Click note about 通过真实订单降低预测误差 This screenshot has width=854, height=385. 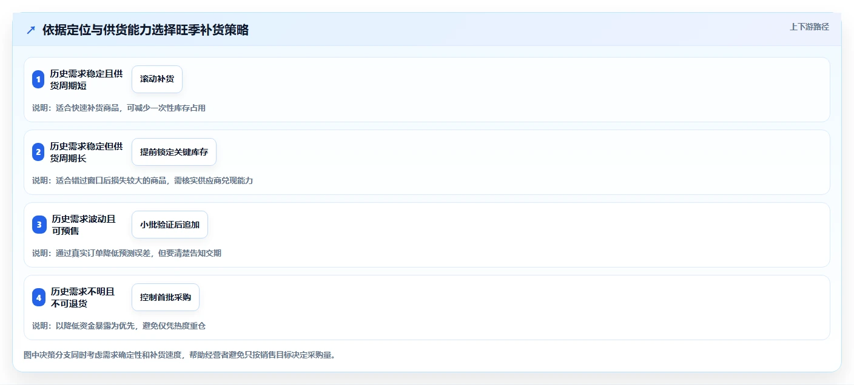[127, 253]
